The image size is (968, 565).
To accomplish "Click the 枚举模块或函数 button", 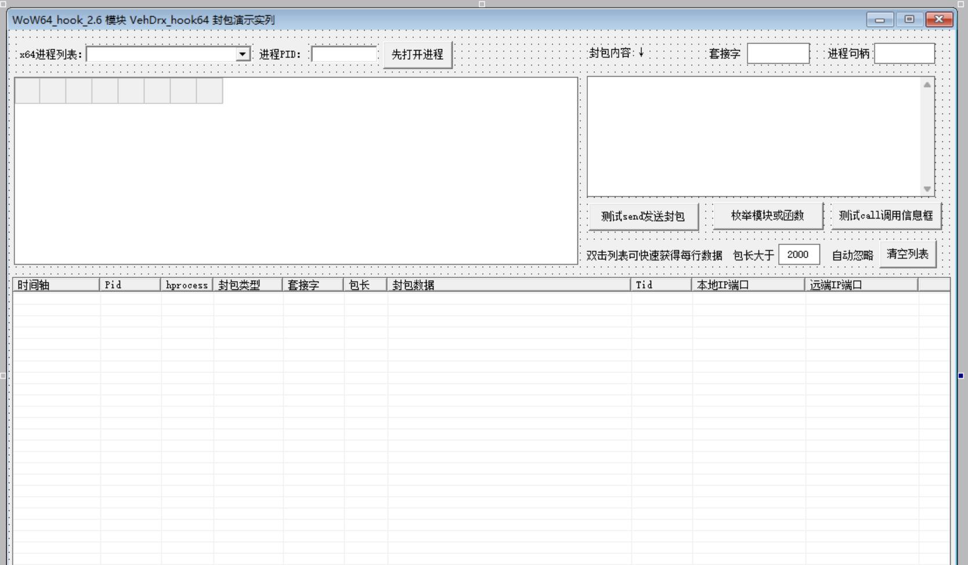I will pos(767,216).
